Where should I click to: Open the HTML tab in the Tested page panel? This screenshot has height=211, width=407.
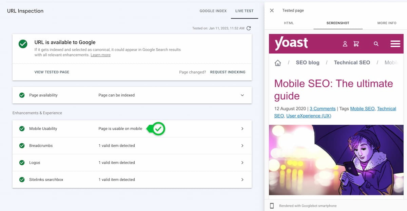click(289, 23)
